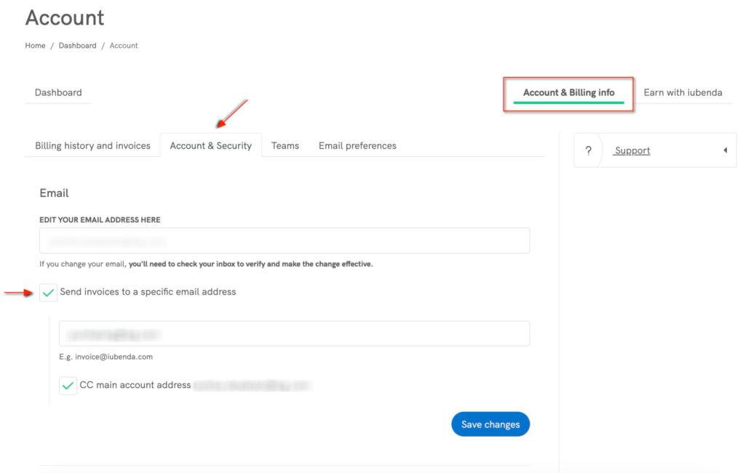This screenshot has width=745, height=473.
Task: Switch to Billing history and invoices tab
Action: pos(92,145)
